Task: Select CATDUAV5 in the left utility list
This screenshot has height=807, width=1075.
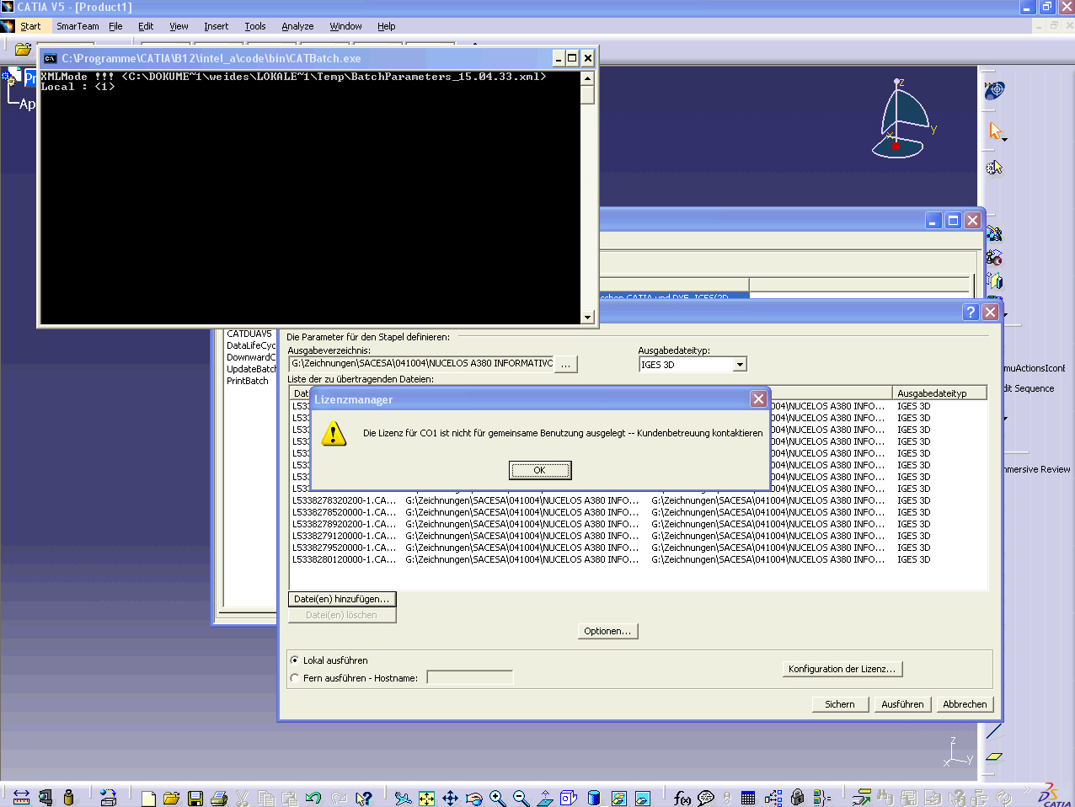Action: [249, 334]
